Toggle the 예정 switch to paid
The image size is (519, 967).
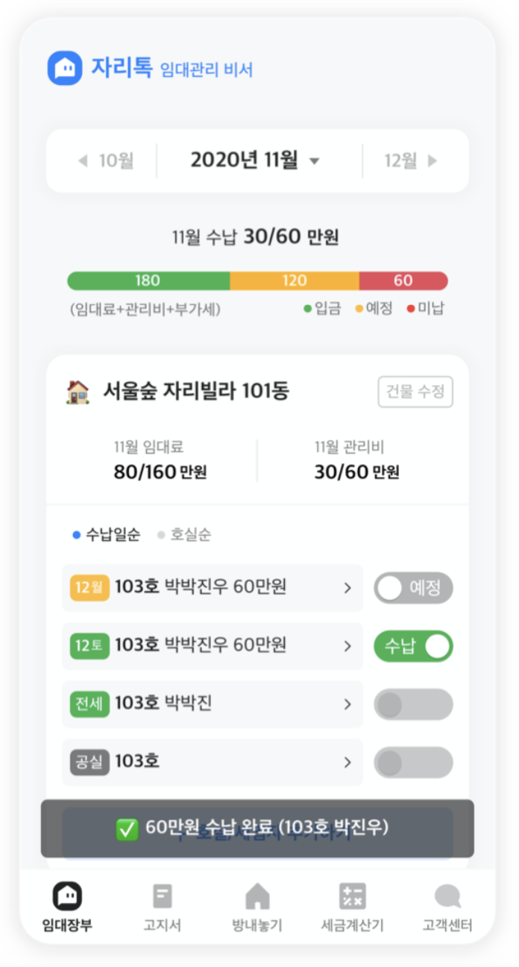[x=413, y=588]
